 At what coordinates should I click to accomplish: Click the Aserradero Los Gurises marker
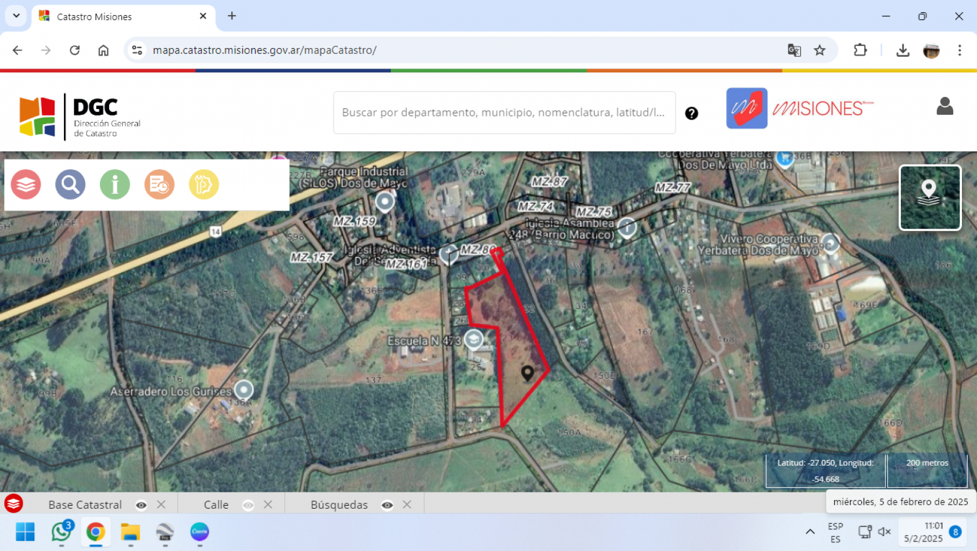click(244, 390)
